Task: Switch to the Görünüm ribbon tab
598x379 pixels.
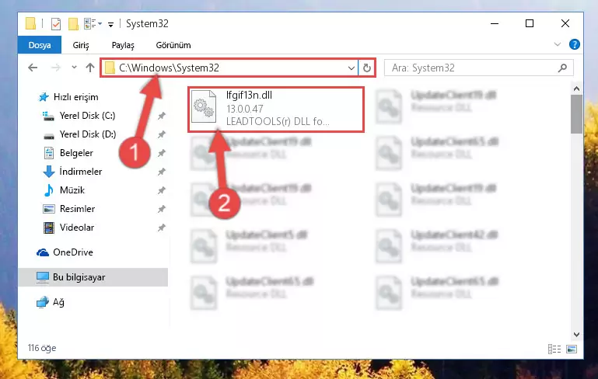Action: 173,45
